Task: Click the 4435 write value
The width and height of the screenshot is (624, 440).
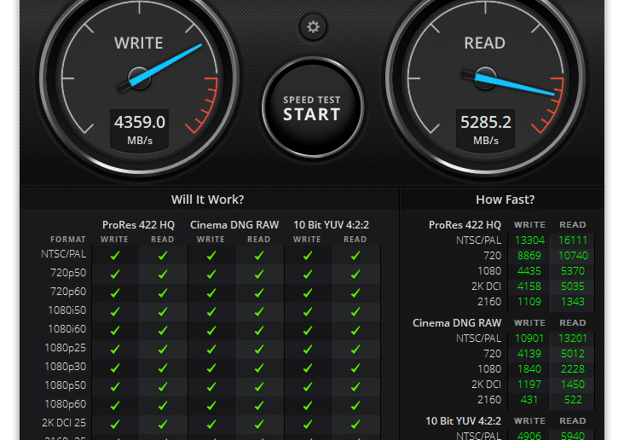Action: pos(529,271)
